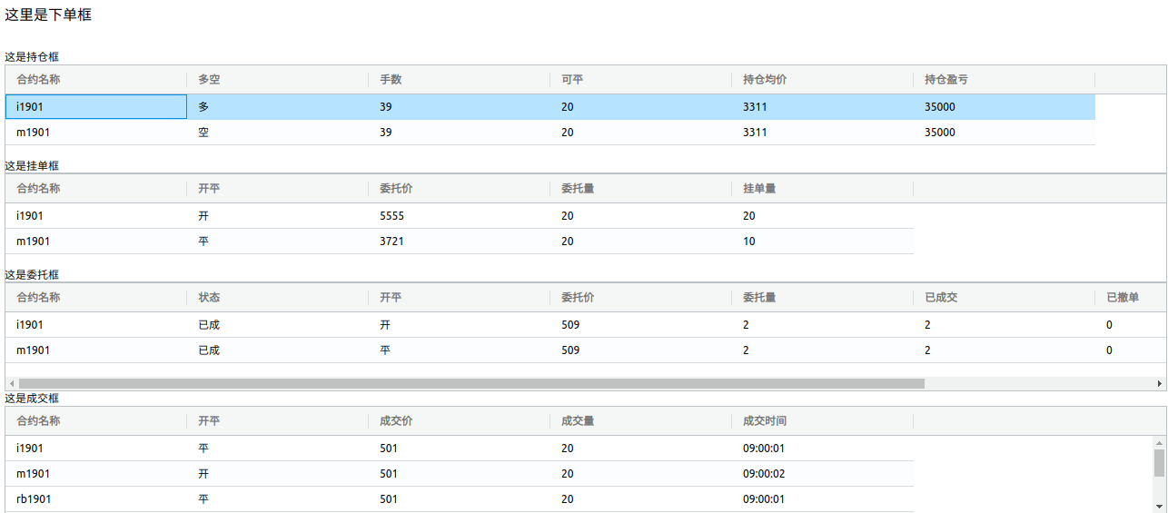This screenshot has width=1168, height=513.
Task: Sort by the 成交价 column header
Action: tap(460, 421)
